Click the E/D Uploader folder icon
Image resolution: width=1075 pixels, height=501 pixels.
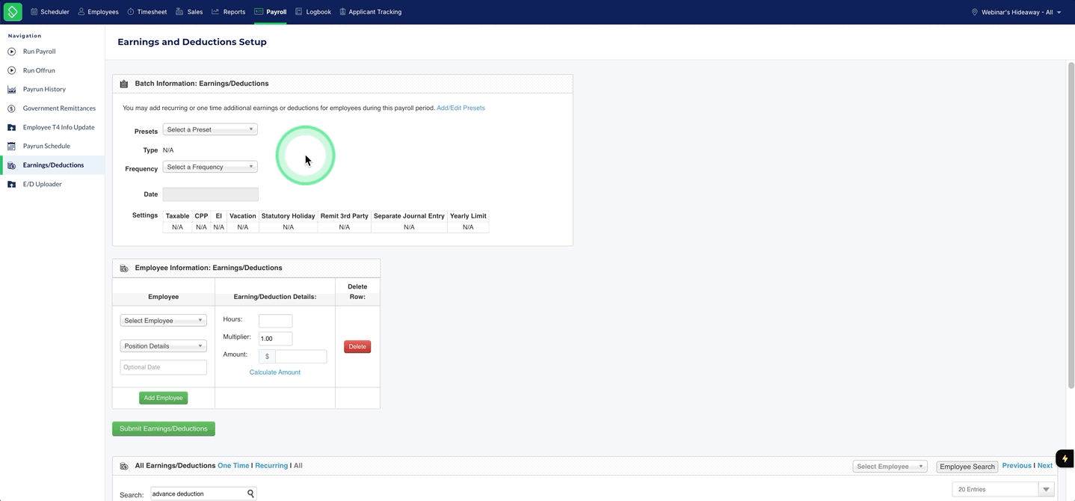click(x=11, y=184)
